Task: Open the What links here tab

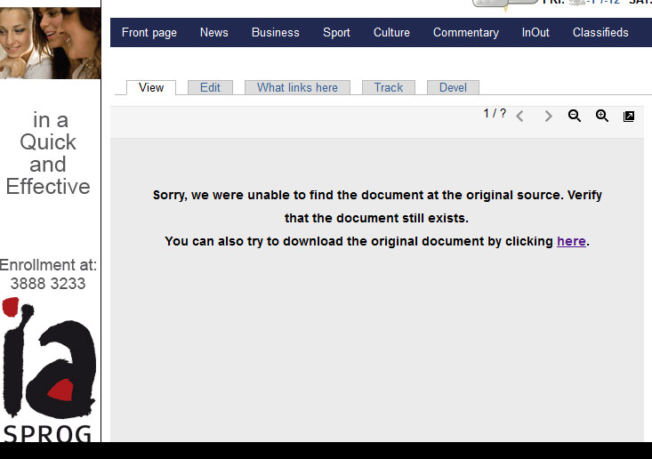Action: (x=297, y=87)
